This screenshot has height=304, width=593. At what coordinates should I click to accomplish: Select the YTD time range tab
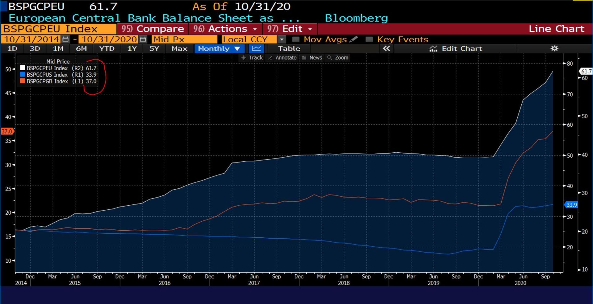(107, 48)
